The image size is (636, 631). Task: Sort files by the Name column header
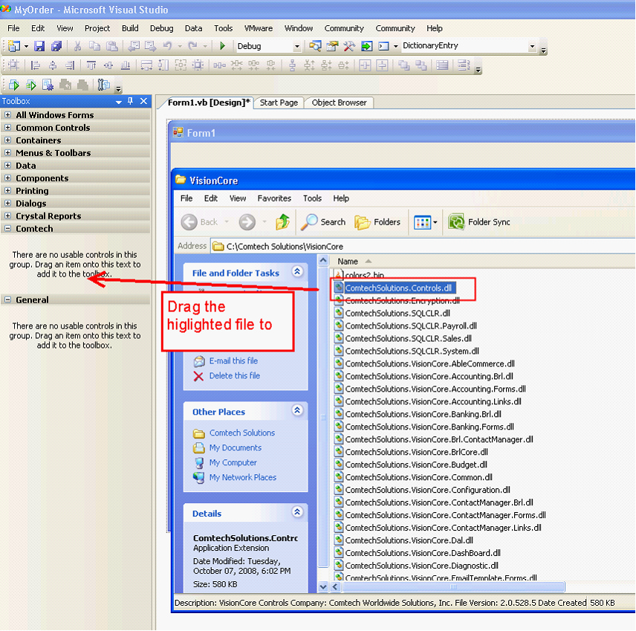click(348, 262)
